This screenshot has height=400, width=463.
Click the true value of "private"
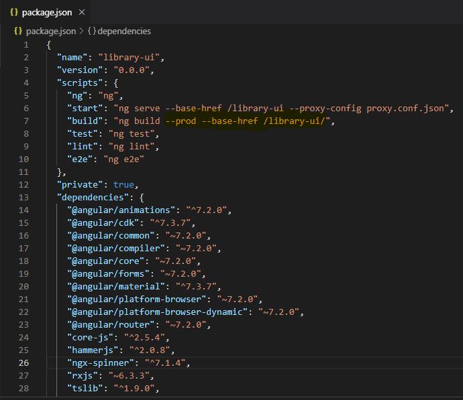[x=123, y=184]
